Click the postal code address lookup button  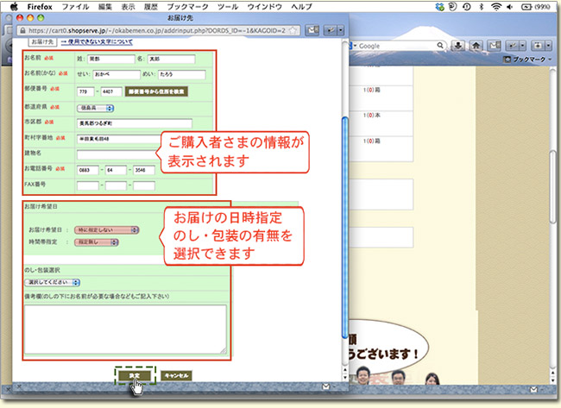[x=157, y=91]
